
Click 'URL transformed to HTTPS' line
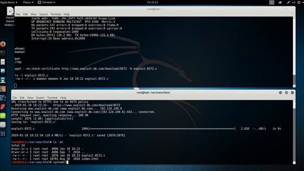point(50,102)
